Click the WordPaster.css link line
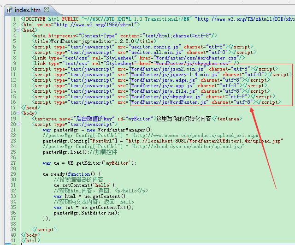This screenshot has height=245, width=295. pos(138,58)
